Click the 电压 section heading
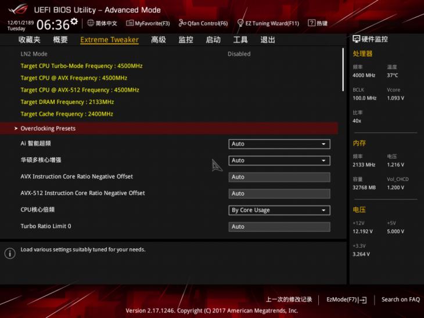Screen dimensions: 424x318 pyautogui.click(x=359, y=209)
